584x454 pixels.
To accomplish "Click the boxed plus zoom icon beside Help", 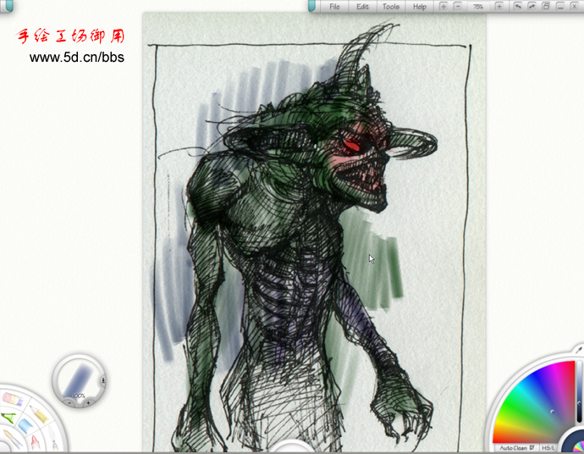I will 444,6.
